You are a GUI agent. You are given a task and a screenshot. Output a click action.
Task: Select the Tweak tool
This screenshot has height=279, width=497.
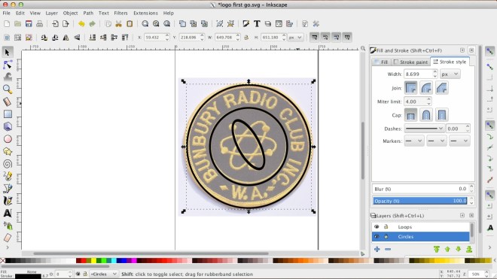pyautogui.click(x=8, y=77)
